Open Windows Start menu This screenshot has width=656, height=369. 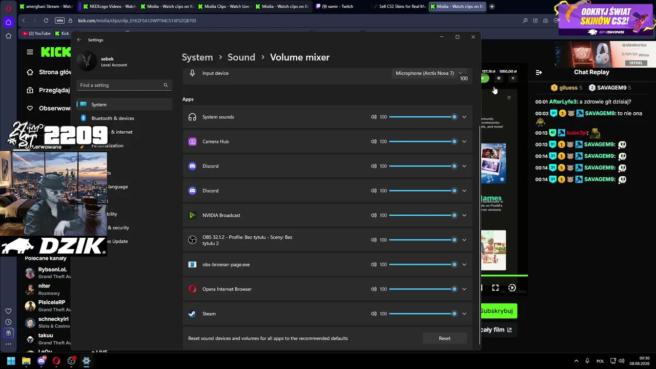[x=11, y=361]
